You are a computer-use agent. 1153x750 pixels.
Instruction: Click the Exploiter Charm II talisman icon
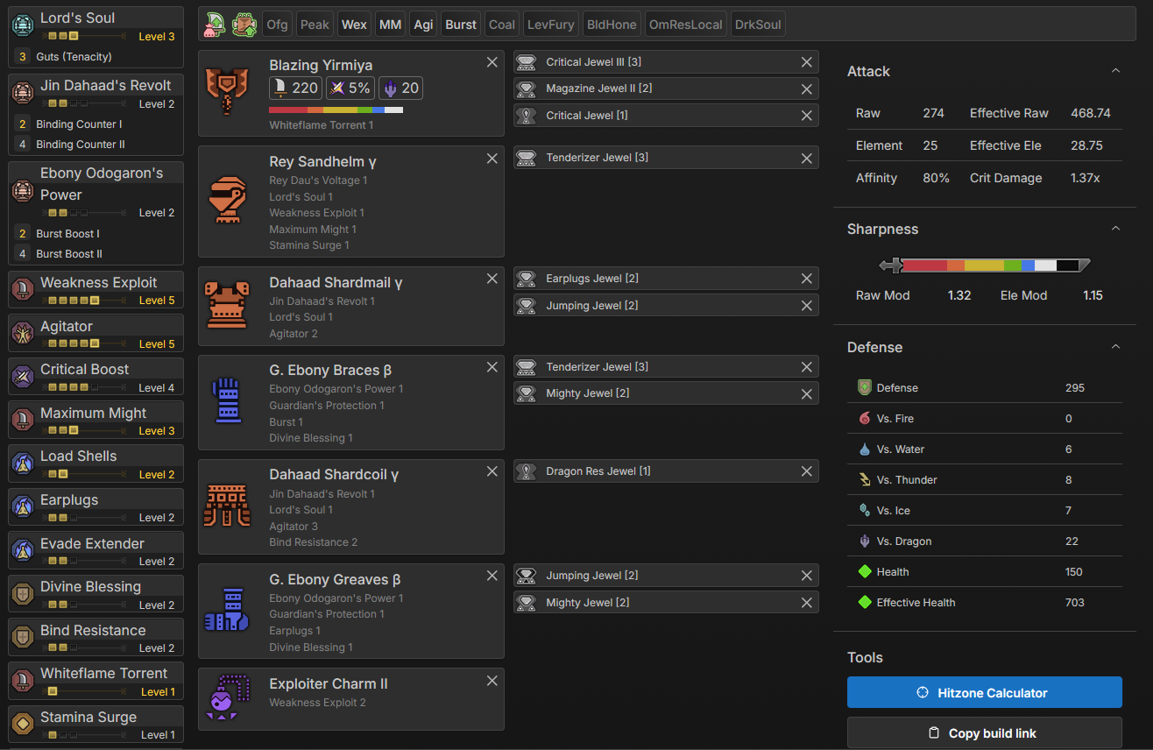tap(227, 698)
